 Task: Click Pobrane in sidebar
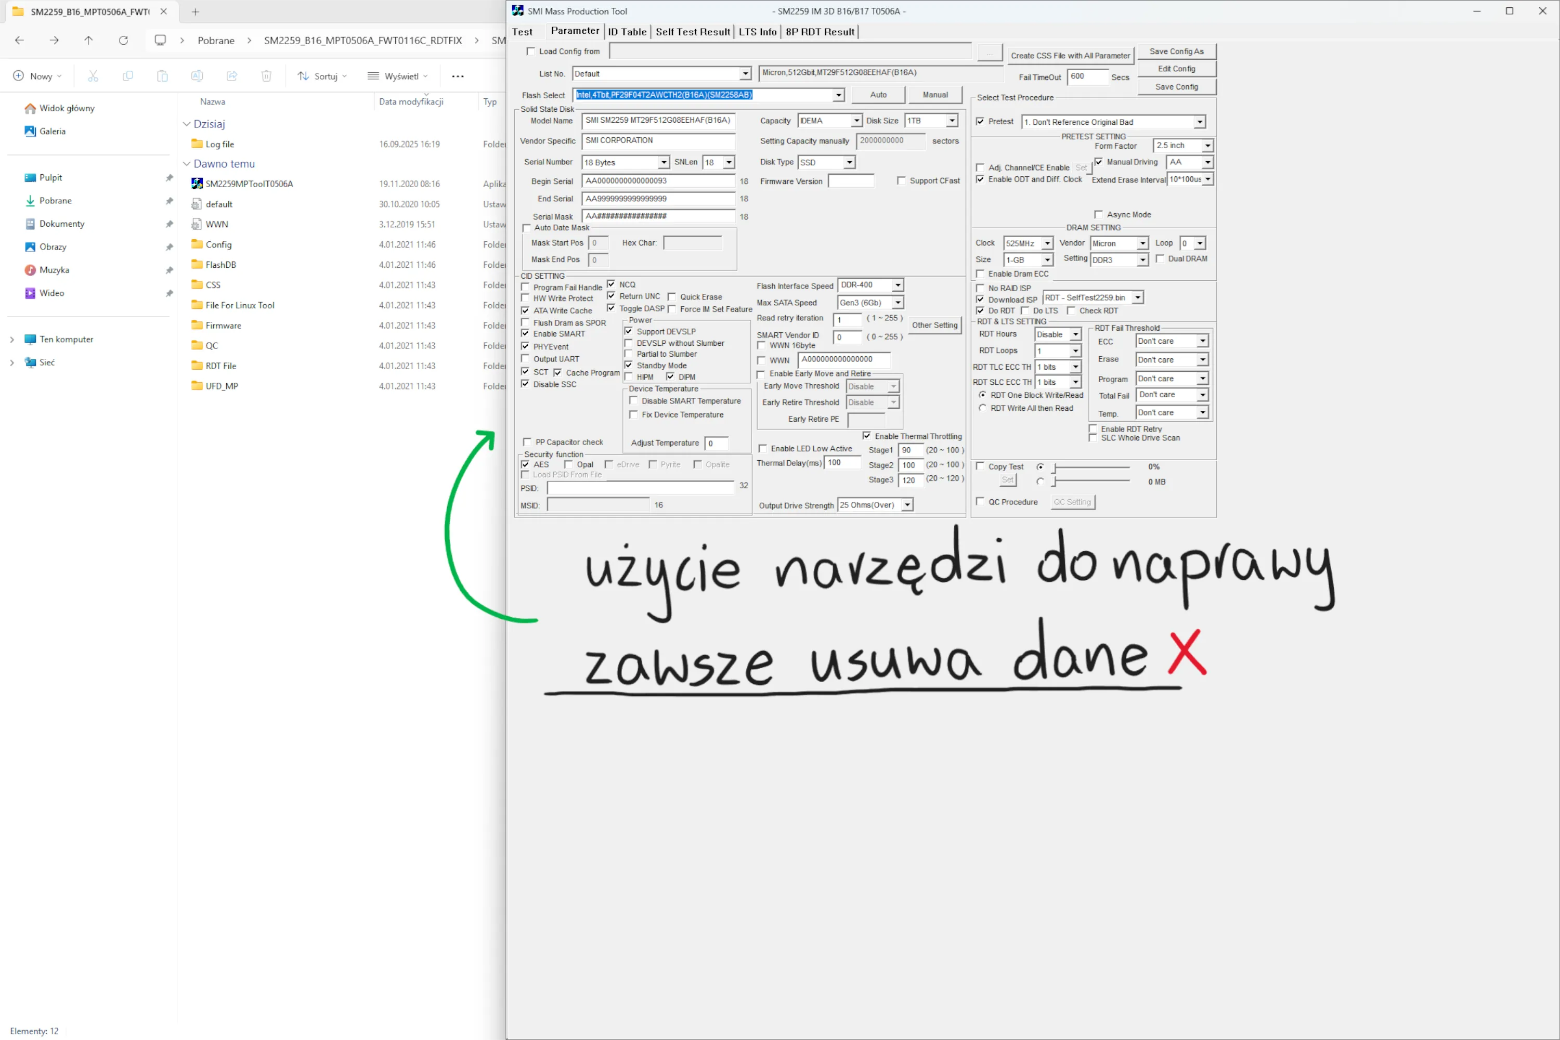point(55,200)
